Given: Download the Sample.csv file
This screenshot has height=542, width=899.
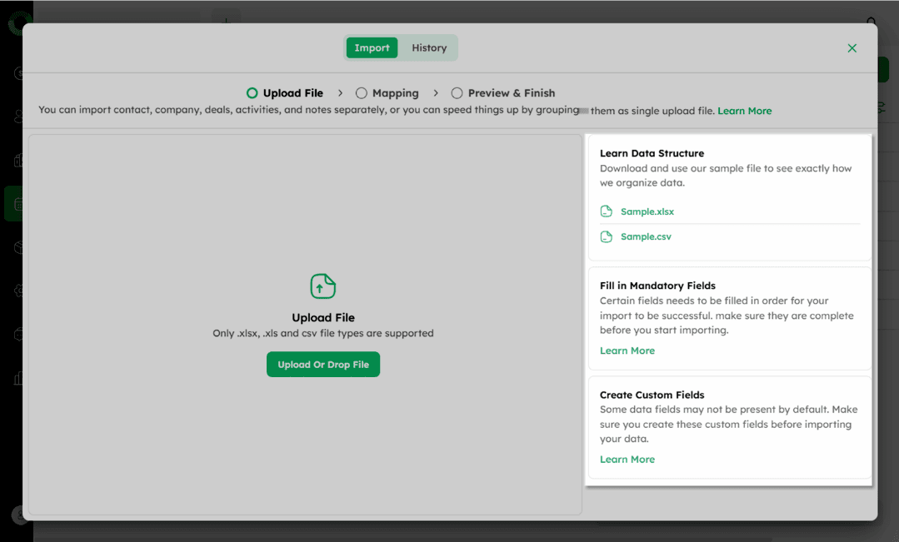Looking at the screenshot, I should pyautogui.click(x=646, y=236).
